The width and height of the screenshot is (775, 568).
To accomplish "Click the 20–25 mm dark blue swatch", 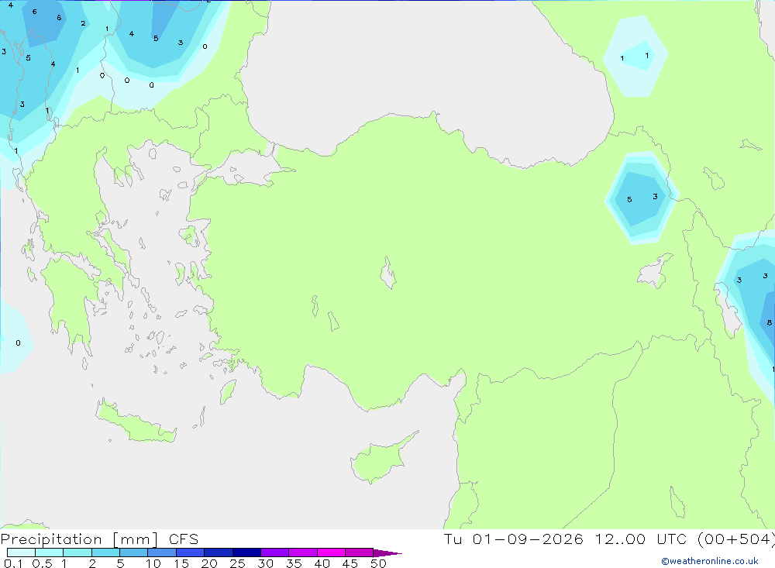I will [x=219, y=553].
